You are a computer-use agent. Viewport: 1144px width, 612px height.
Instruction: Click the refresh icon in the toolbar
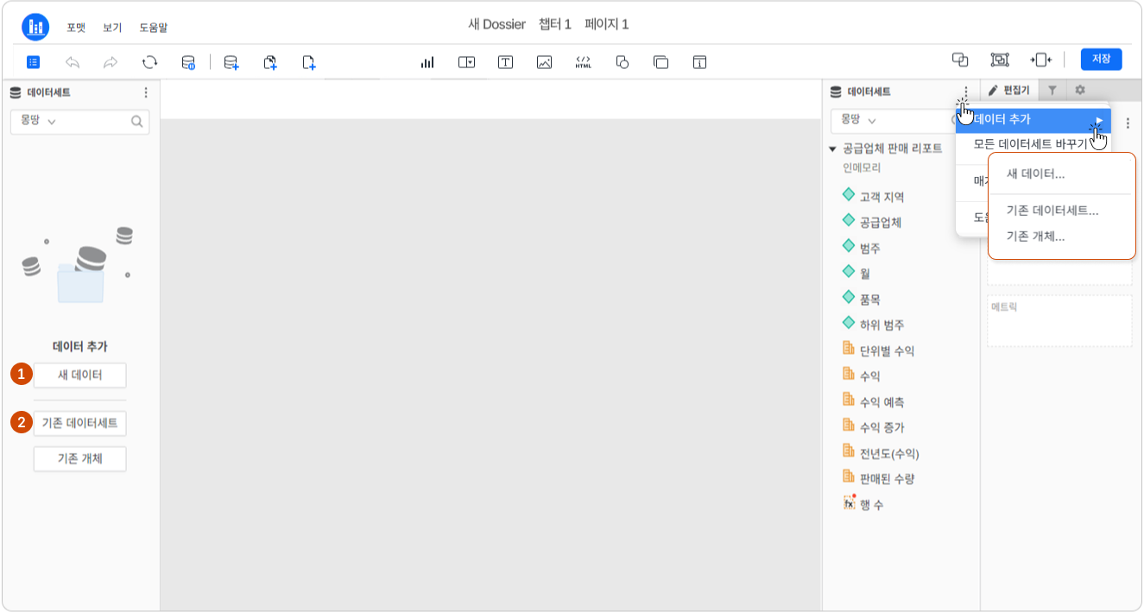coord(149,61)
